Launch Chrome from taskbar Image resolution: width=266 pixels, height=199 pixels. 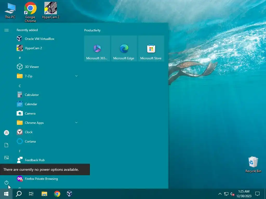[x=57, y=194]
